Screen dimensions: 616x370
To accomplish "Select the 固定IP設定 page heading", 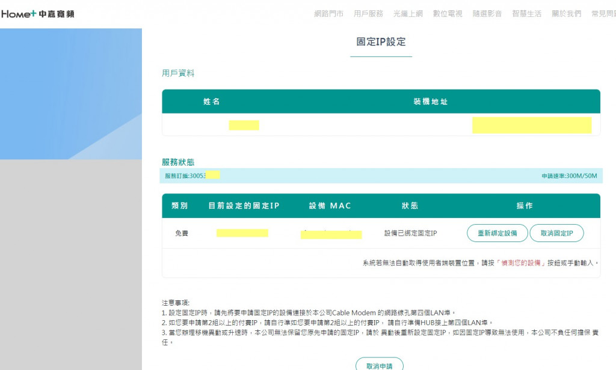I will 381,41.
